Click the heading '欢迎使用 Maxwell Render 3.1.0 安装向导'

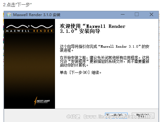(93, 28)
